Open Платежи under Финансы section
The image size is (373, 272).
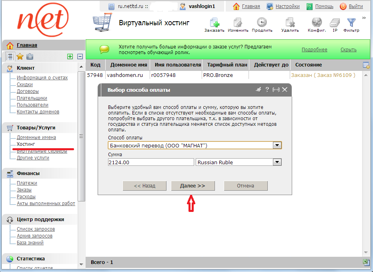click(x=27, y=183)
